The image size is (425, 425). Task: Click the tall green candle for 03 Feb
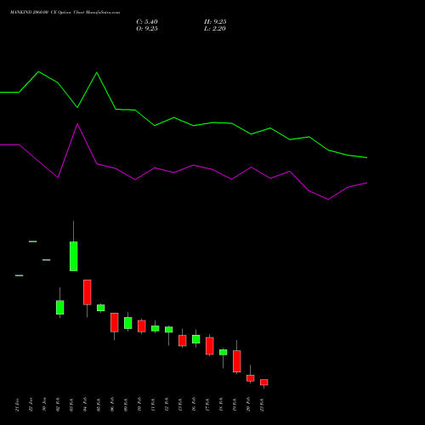74,256
